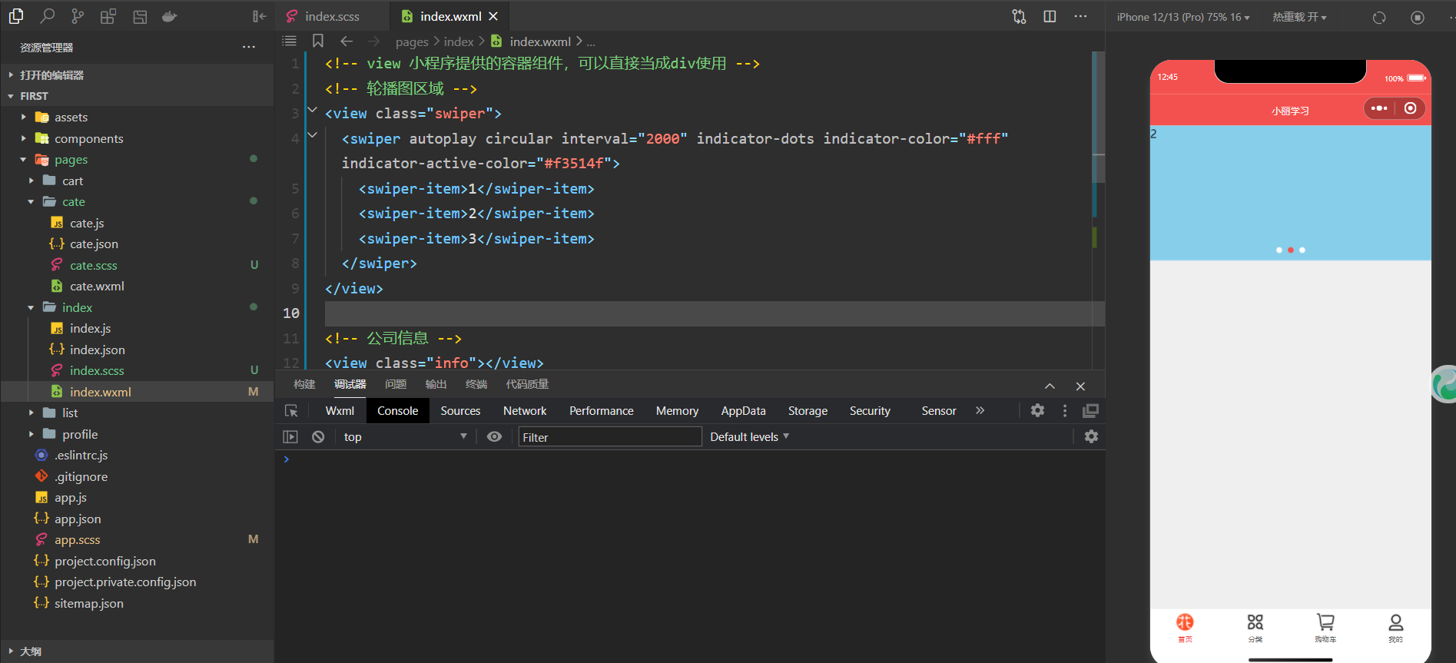Open DevTools settings gear icon

(x=1037, y=410)
